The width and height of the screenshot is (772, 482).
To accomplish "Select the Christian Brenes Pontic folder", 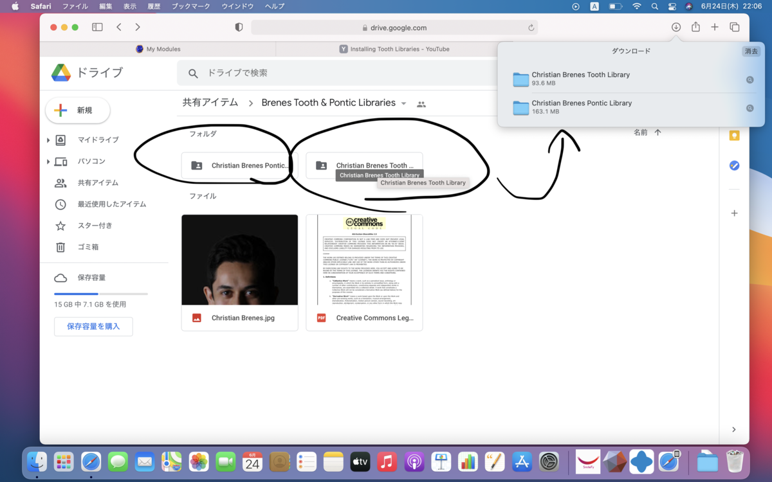I will [239, 166].
